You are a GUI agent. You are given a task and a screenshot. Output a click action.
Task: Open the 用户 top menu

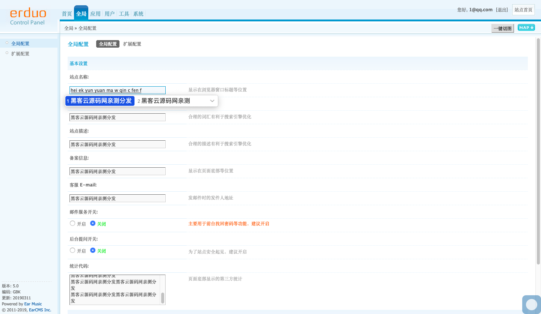pyautogui.click(x=110, y=14)
